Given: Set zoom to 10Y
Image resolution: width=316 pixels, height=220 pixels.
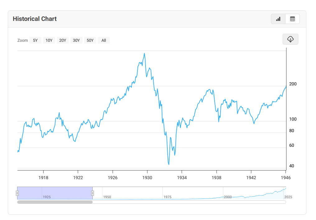Looking at the screenshot, I should click(x=49, y=40).
